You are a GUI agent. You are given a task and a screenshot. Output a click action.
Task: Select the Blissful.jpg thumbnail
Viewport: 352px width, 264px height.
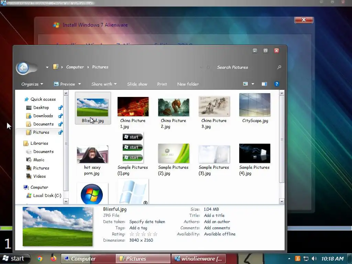(93, 108)
